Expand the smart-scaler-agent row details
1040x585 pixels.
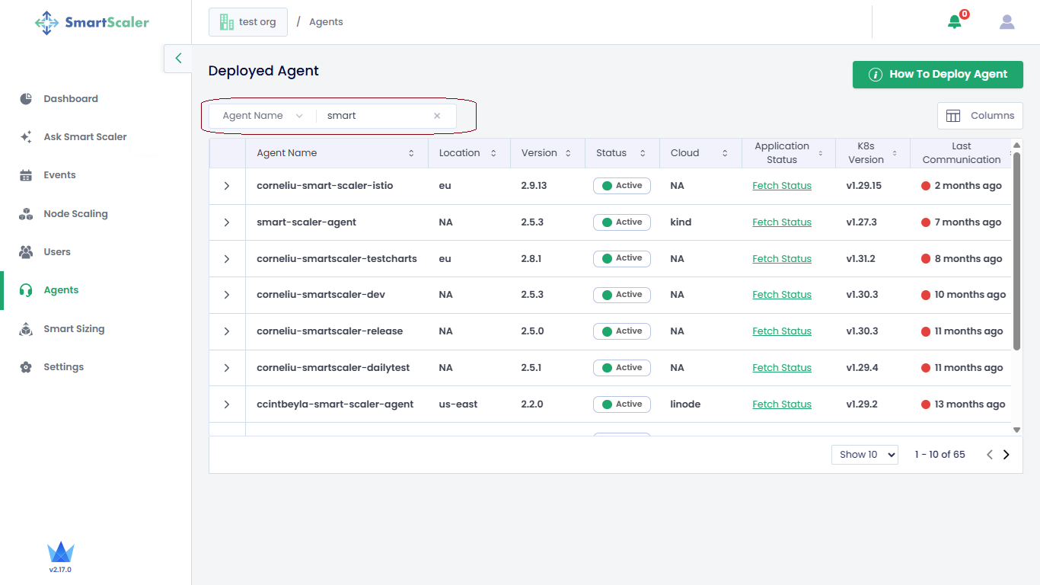point(227,222)
